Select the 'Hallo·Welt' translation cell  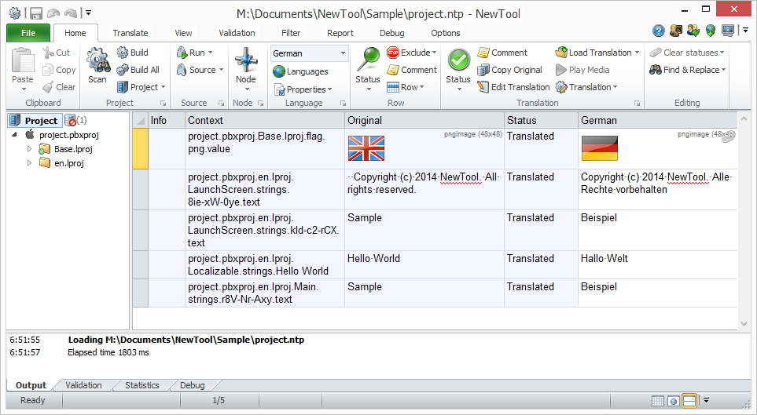tap(657, 264)
